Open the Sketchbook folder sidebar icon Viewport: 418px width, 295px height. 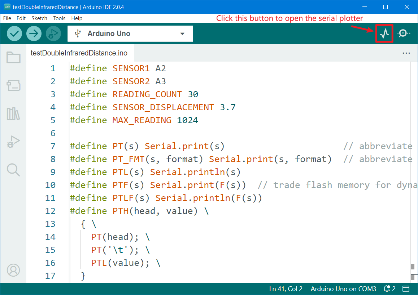click(x=13, y=57)
